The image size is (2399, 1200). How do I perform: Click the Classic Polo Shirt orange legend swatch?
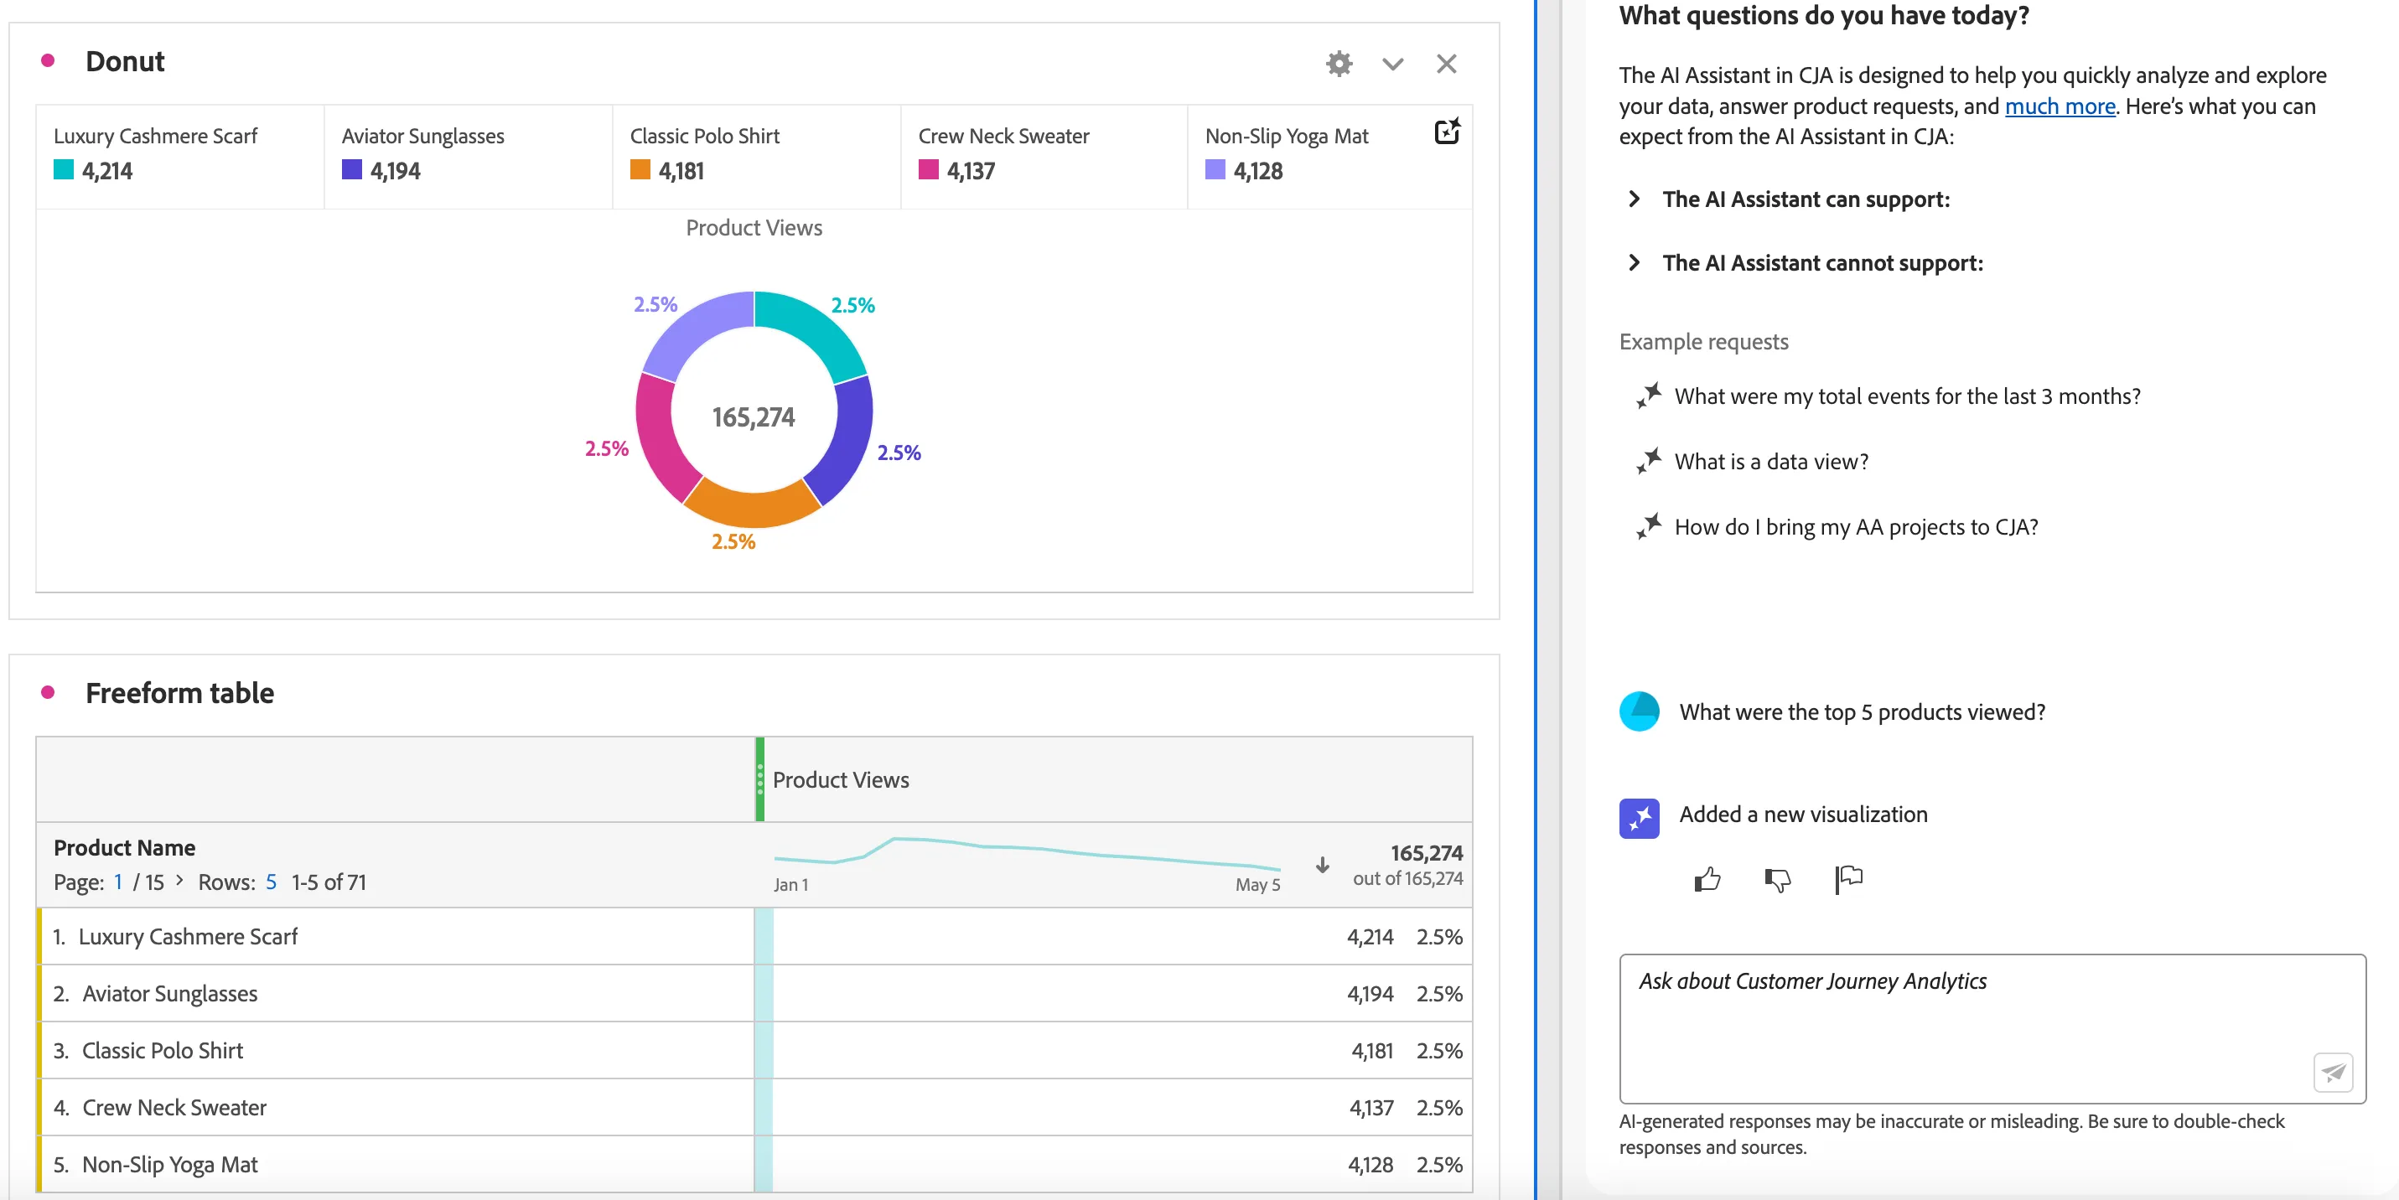point(640,169)
